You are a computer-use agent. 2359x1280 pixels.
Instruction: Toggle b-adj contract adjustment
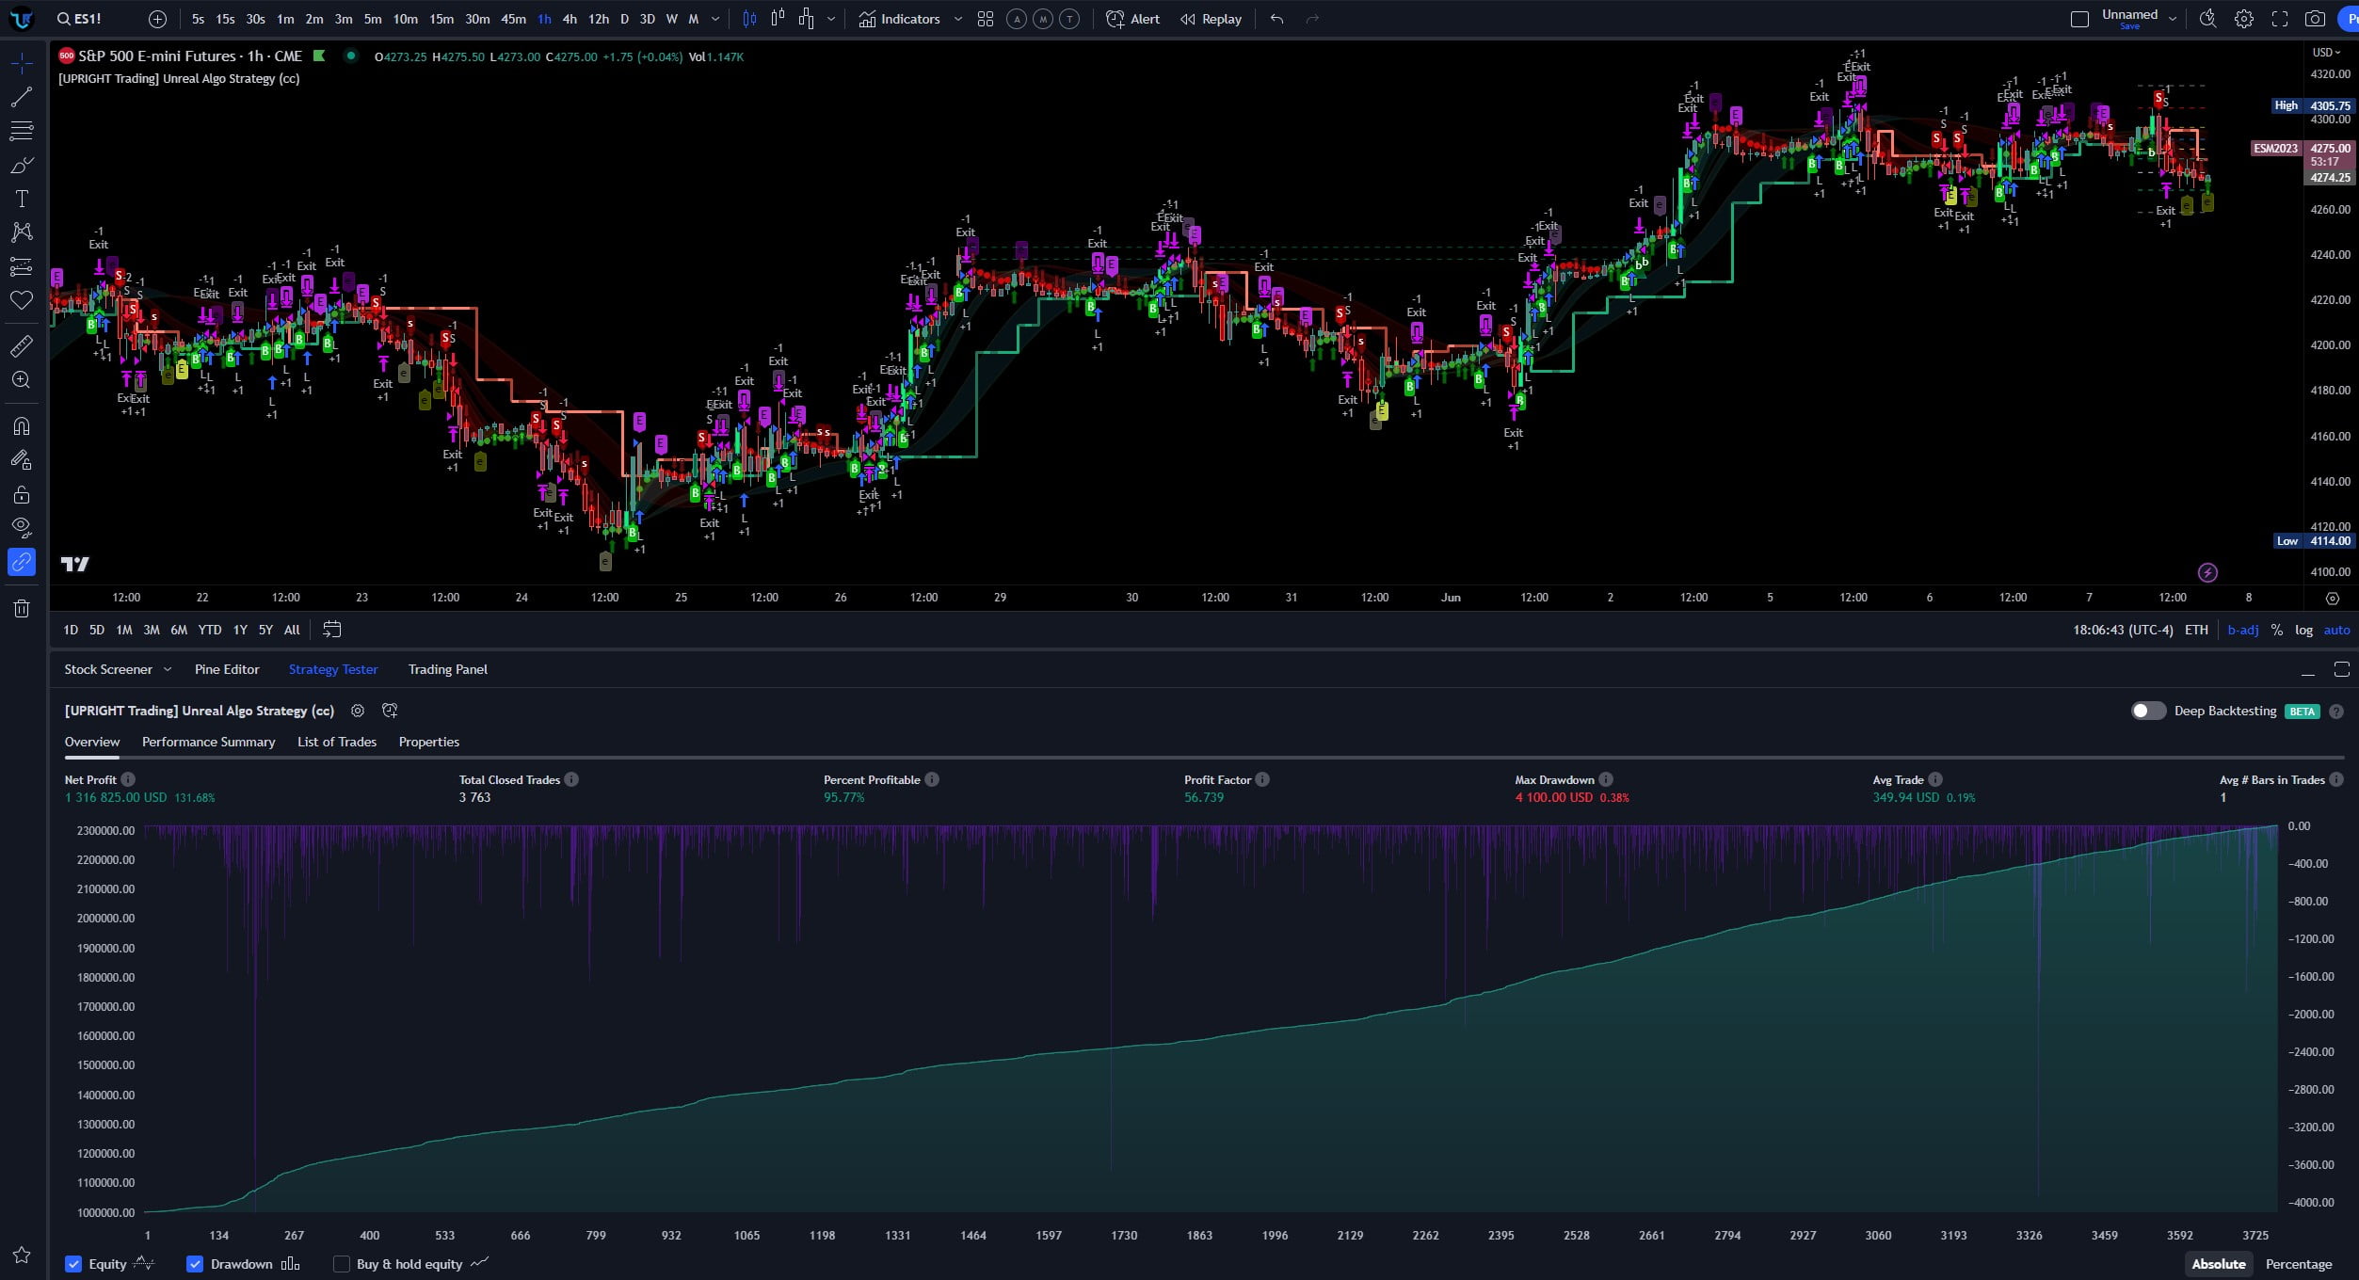tap(2242, 630)
